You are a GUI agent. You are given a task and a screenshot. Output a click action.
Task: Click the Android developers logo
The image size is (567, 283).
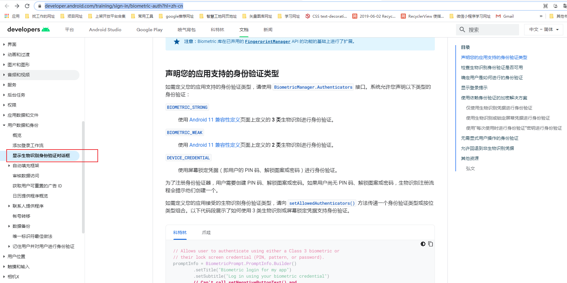pyautogui.click(x=28, y=30)
